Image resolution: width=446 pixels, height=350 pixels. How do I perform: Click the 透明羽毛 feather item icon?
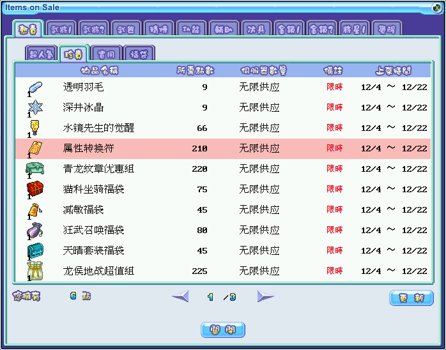pos(35,88)
